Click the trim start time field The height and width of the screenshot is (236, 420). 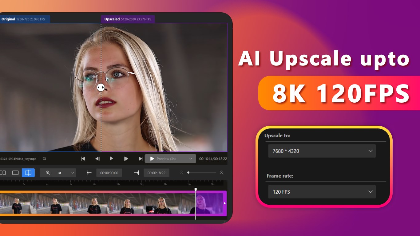(109, 173)
